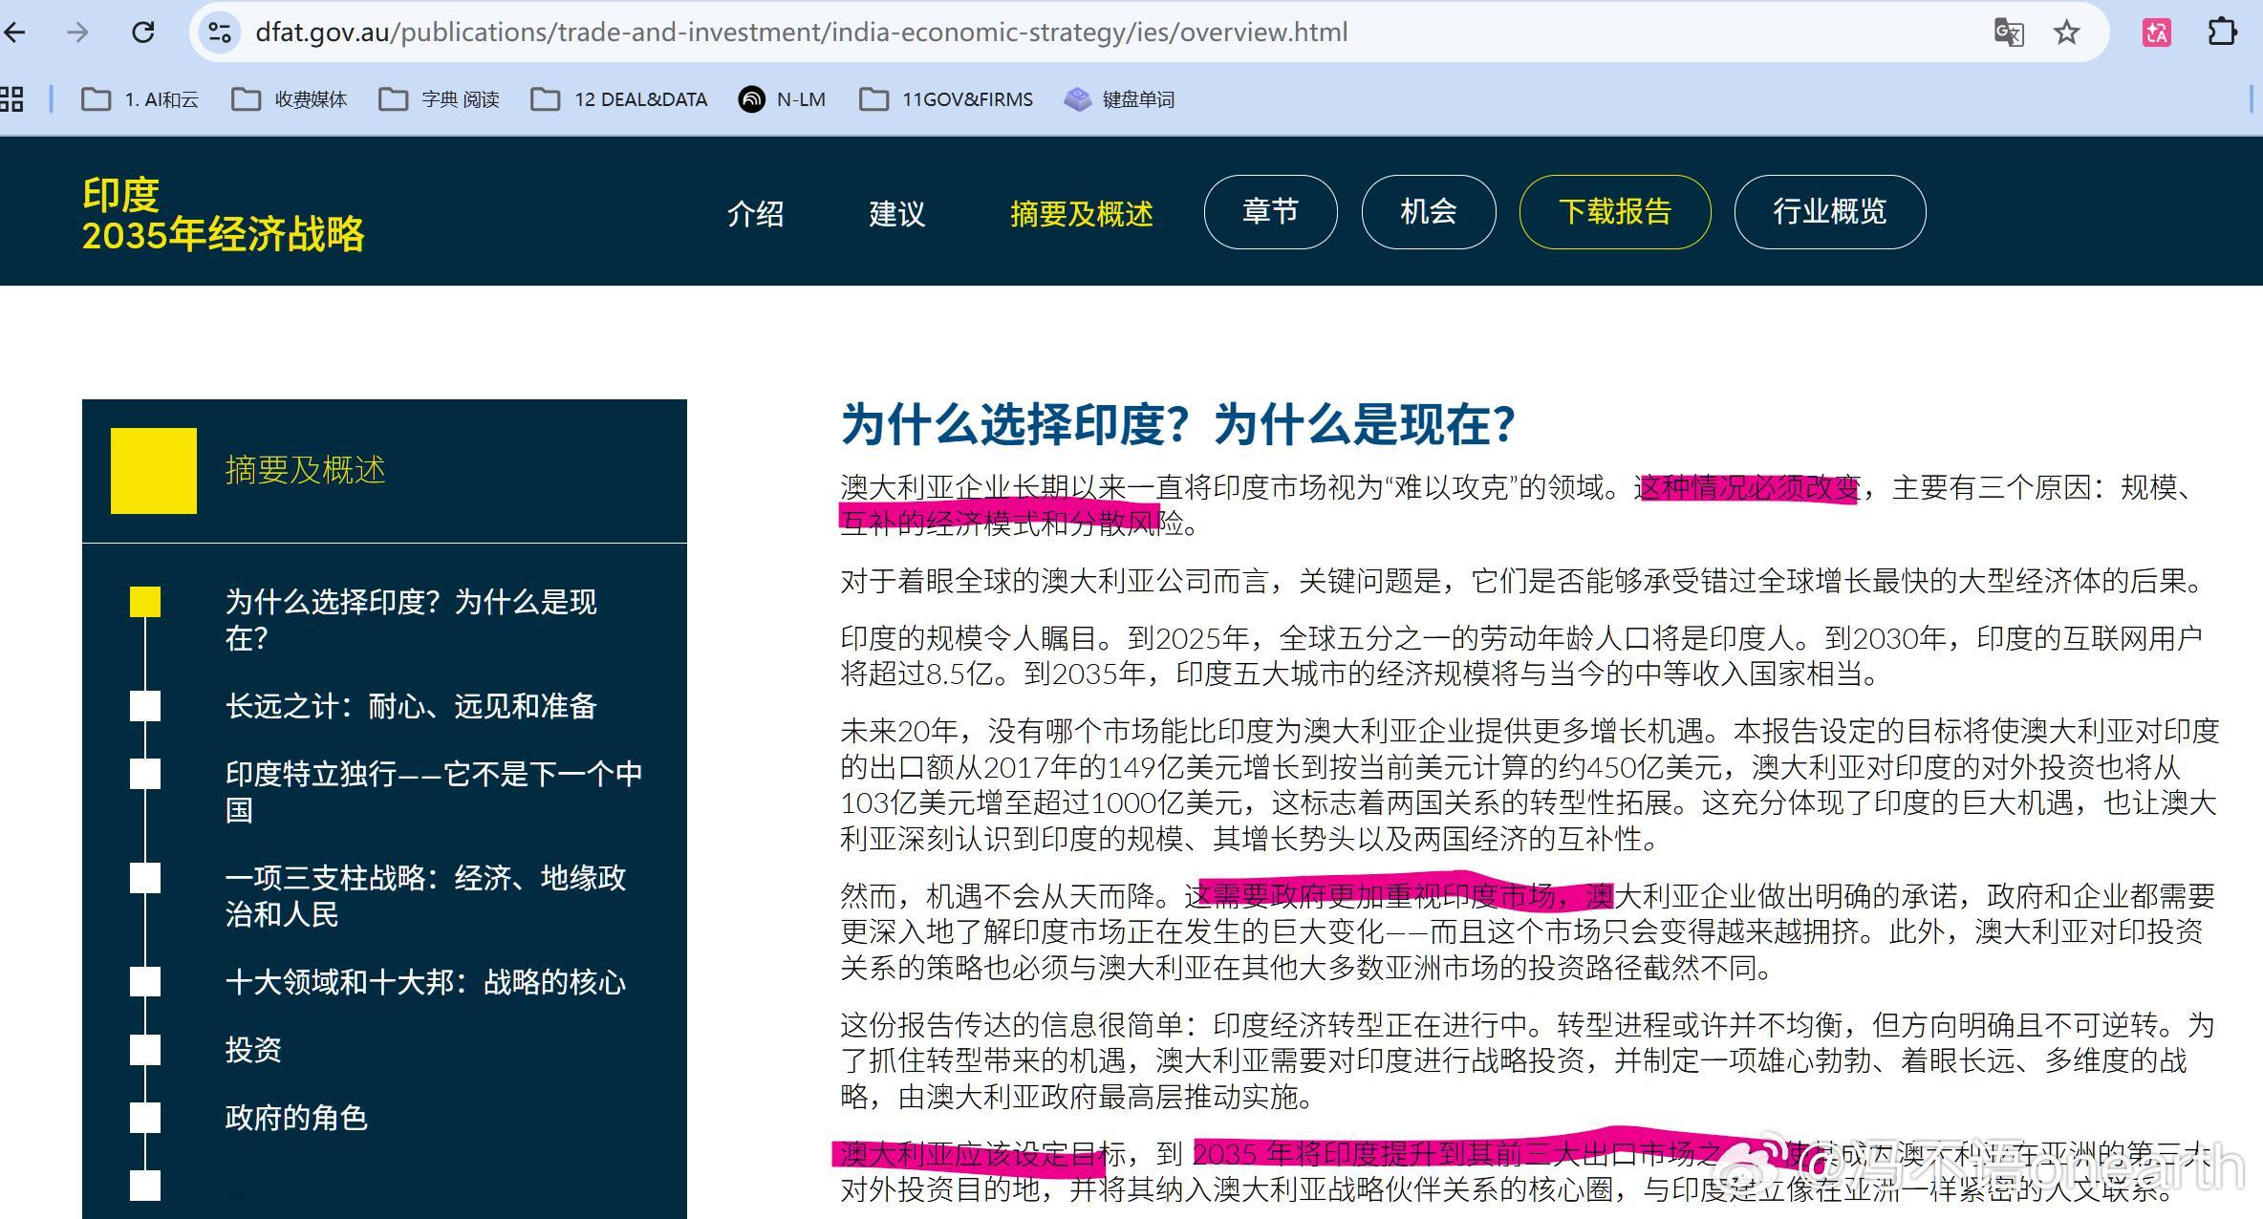Select 机会 in the top navigation

1429,214
